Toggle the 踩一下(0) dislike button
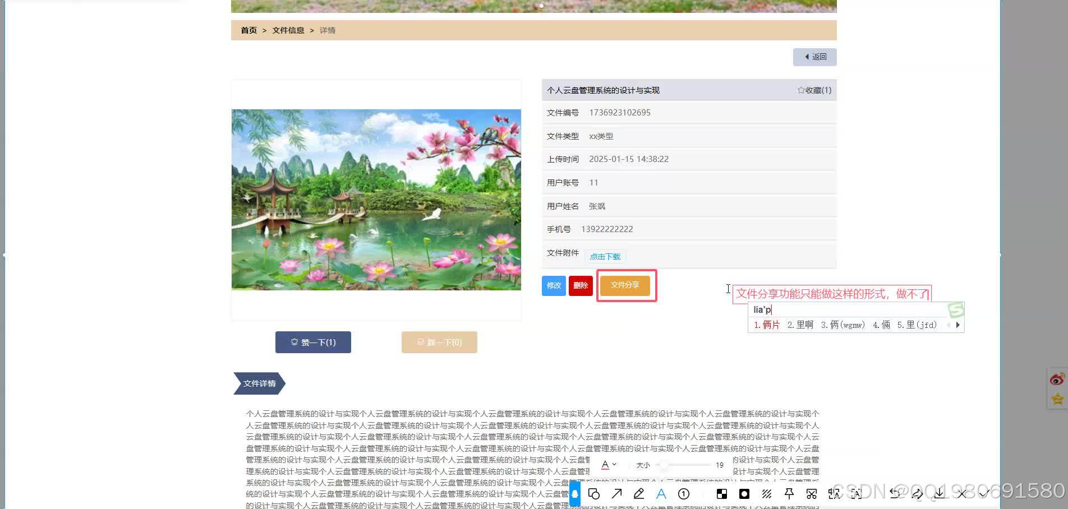This screenshot has width=1068, height=509. pos(439,342)
